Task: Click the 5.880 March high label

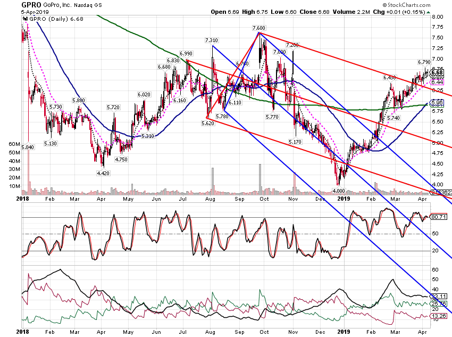Action: click(79, 101)
